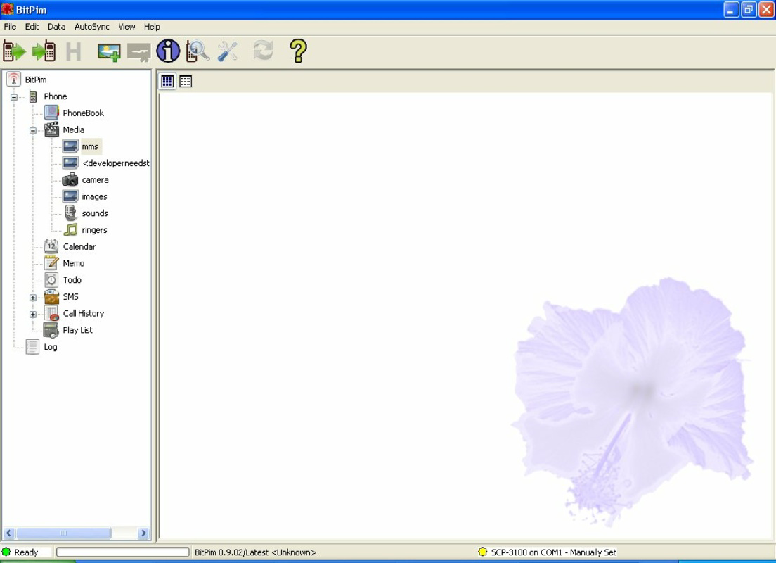Click the greyed-out H history toolbar icon
Viewport: 776px width, 563px height.
73,51
